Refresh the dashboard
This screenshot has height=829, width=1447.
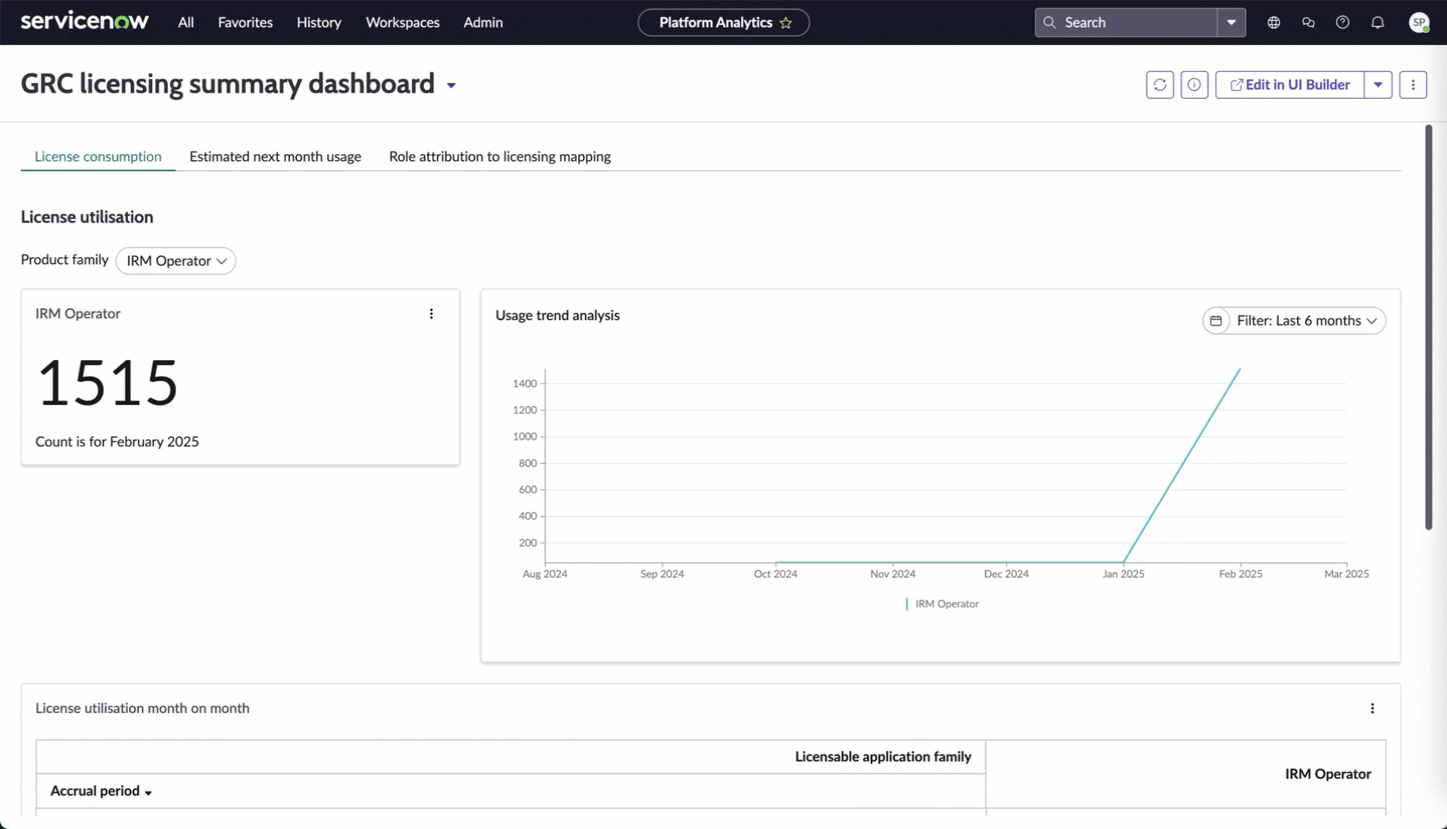(x=1160, y=85)
